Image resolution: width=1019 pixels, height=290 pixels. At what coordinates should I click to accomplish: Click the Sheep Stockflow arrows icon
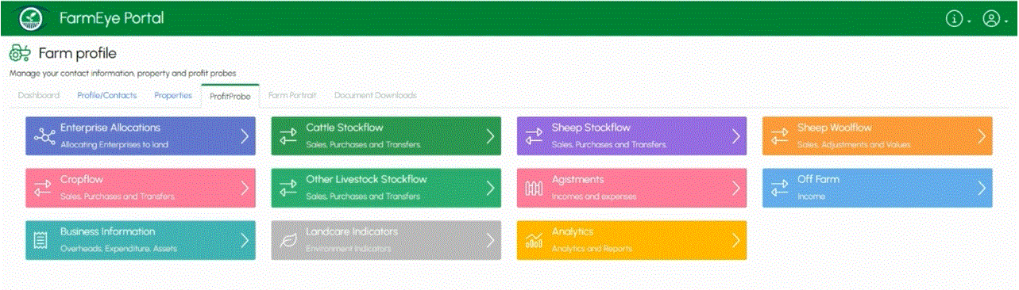[x=535, y=136]
